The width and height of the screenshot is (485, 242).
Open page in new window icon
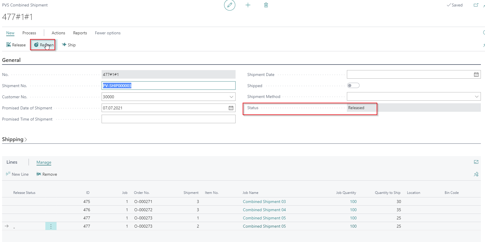(476, 5)
